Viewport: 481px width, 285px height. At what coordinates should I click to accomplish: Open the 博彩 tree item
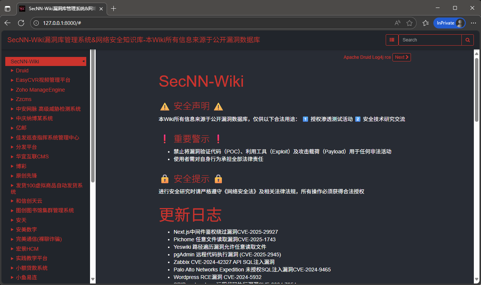point(18,166)
